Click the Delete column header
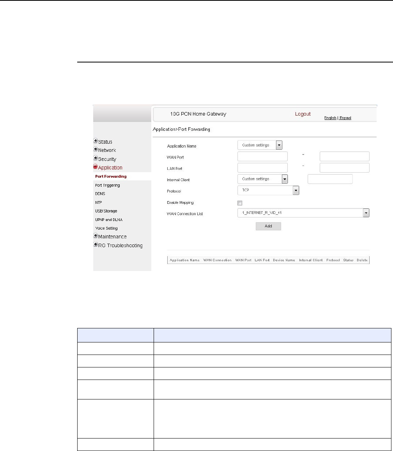393x451 pixels. coord(362,260)
